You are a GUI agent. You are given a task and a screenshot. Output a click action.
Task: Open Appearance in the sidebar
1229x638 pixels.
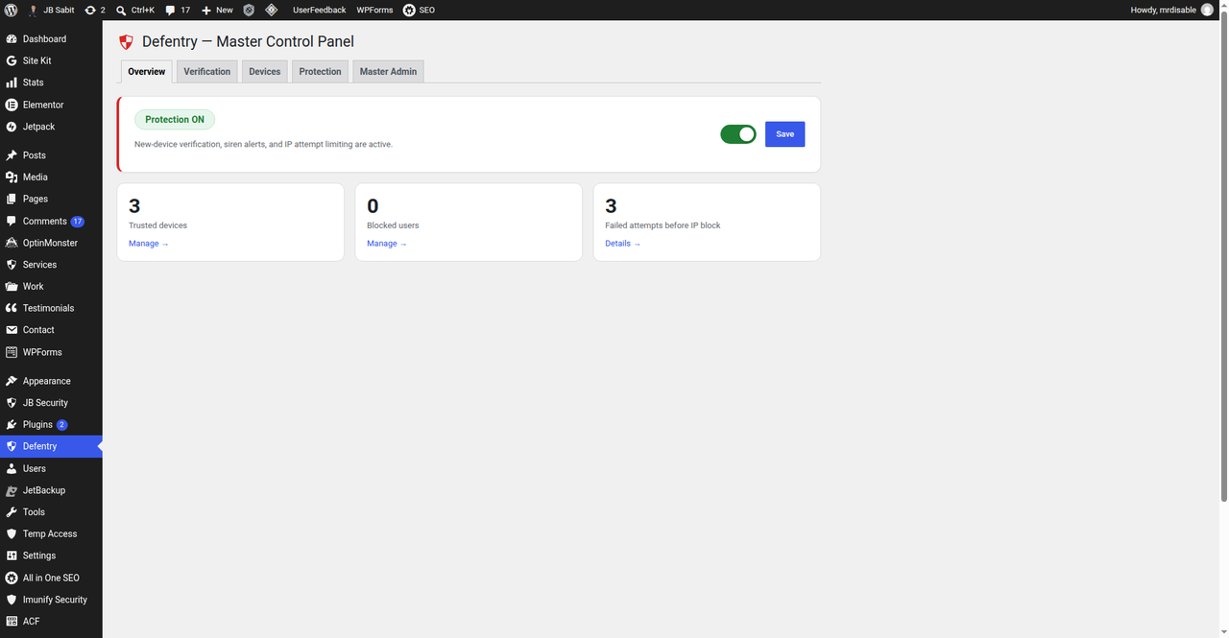(51, 381)
